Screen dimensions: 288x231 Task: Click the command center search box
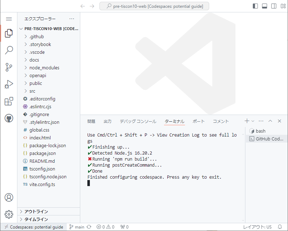154,6
